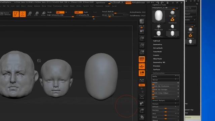This screenshot has height=121, width=215.
Task: Enable the Mrgb paint mode
Action: pyautogui.click(x=49, y=12)
